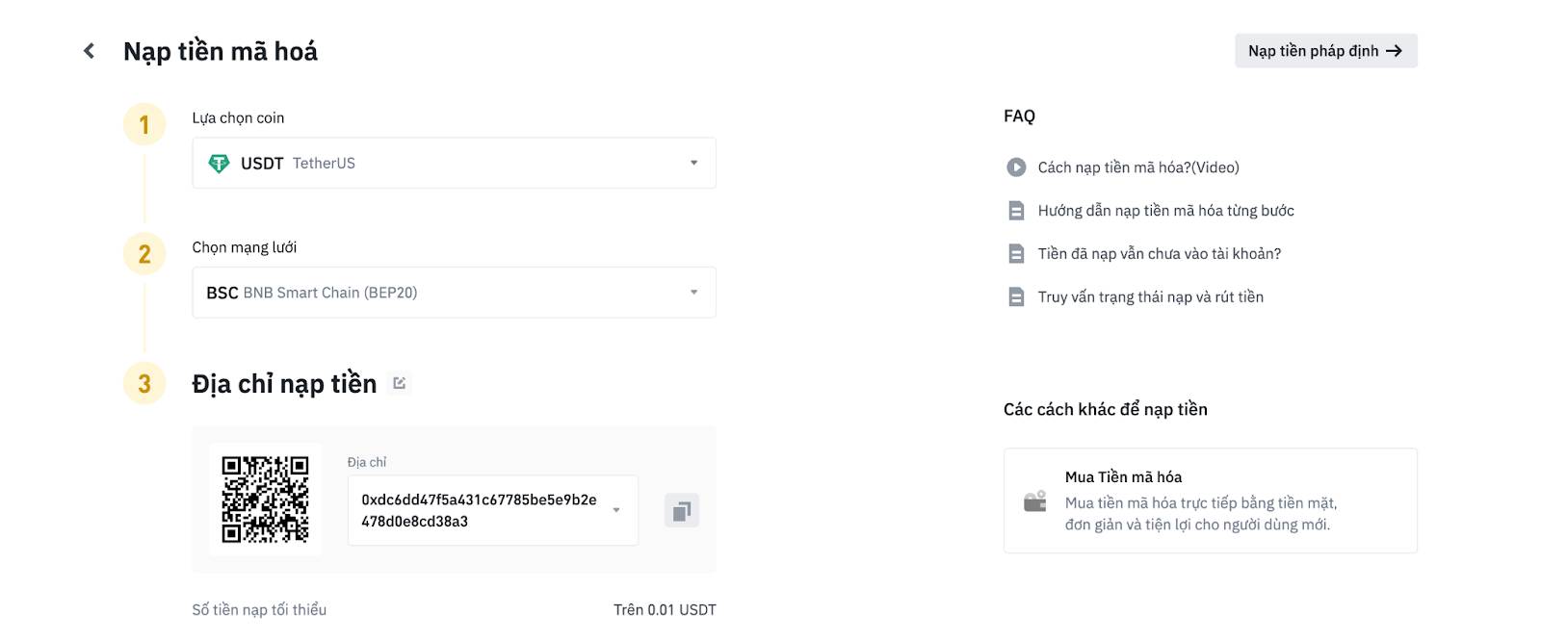This screenshot has width=1541, height=641.
Task: Select the Mua Tiền mã hóa card
Action: tap(1211, 500)
